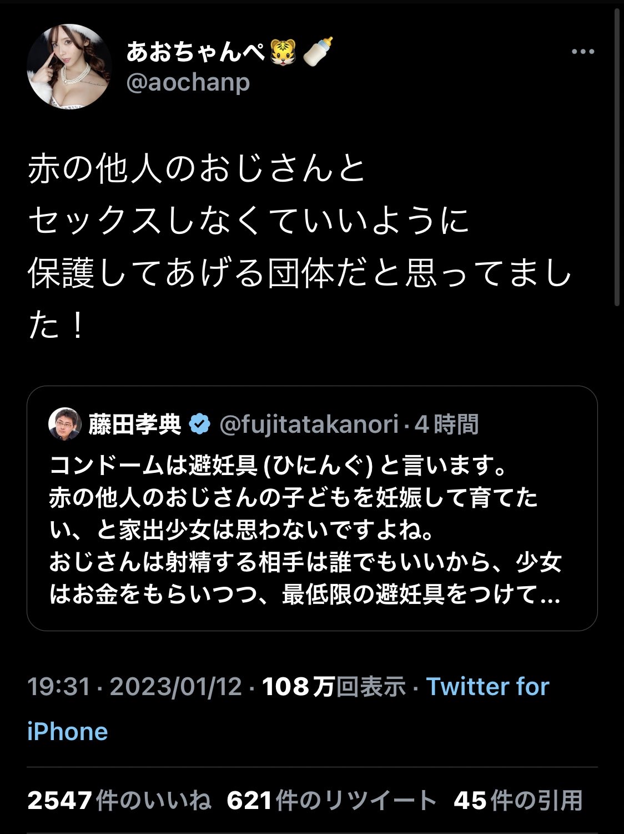
Task: View the 621件のリツイート retweets list
Action: pos(332,801)
